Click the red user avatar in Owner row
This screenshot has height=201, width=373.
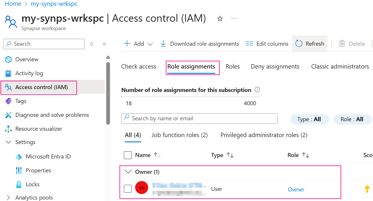coord(142,188)
